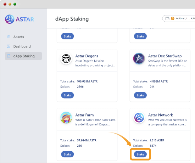Click the ASTAR wordmark text
The width and height of the screenshot is (195, 163).
pyautogui.click(x=25, y=19)
